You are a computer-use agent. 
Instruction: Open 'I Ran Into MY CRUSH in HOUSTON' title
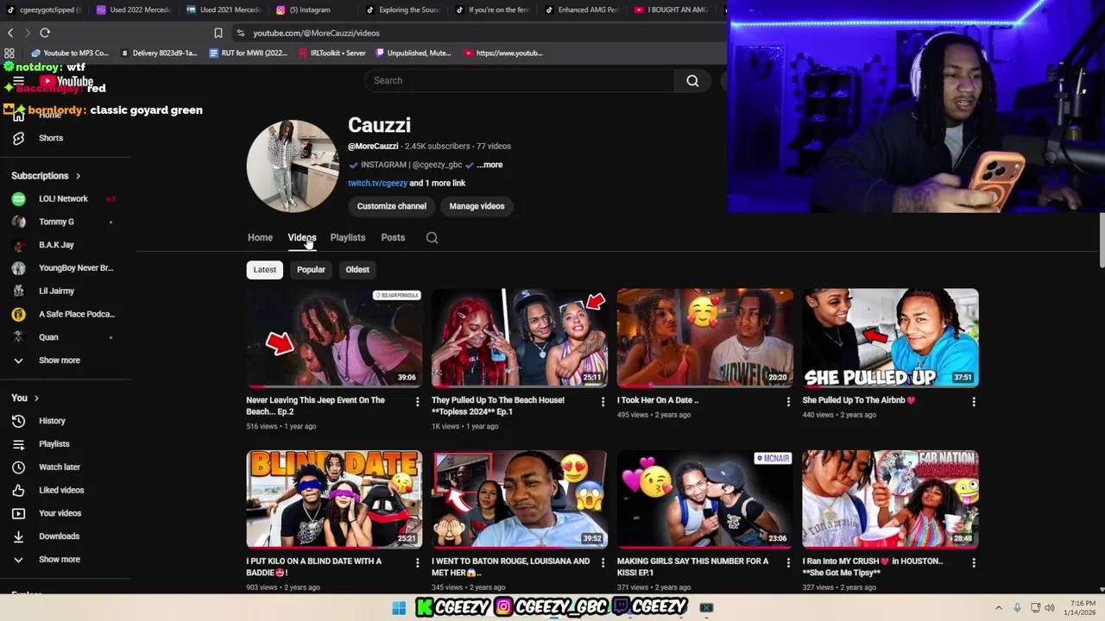click(872, 567)
